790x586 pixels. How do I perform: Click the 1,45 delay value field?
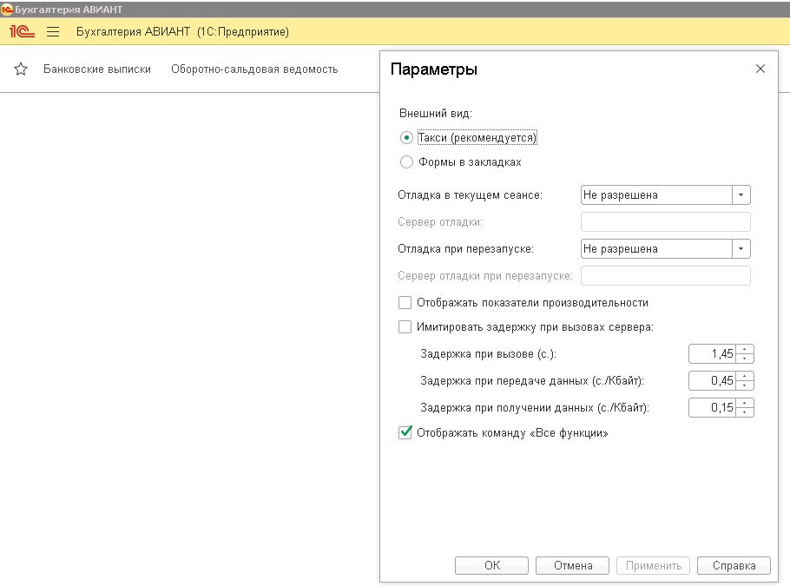713,353
